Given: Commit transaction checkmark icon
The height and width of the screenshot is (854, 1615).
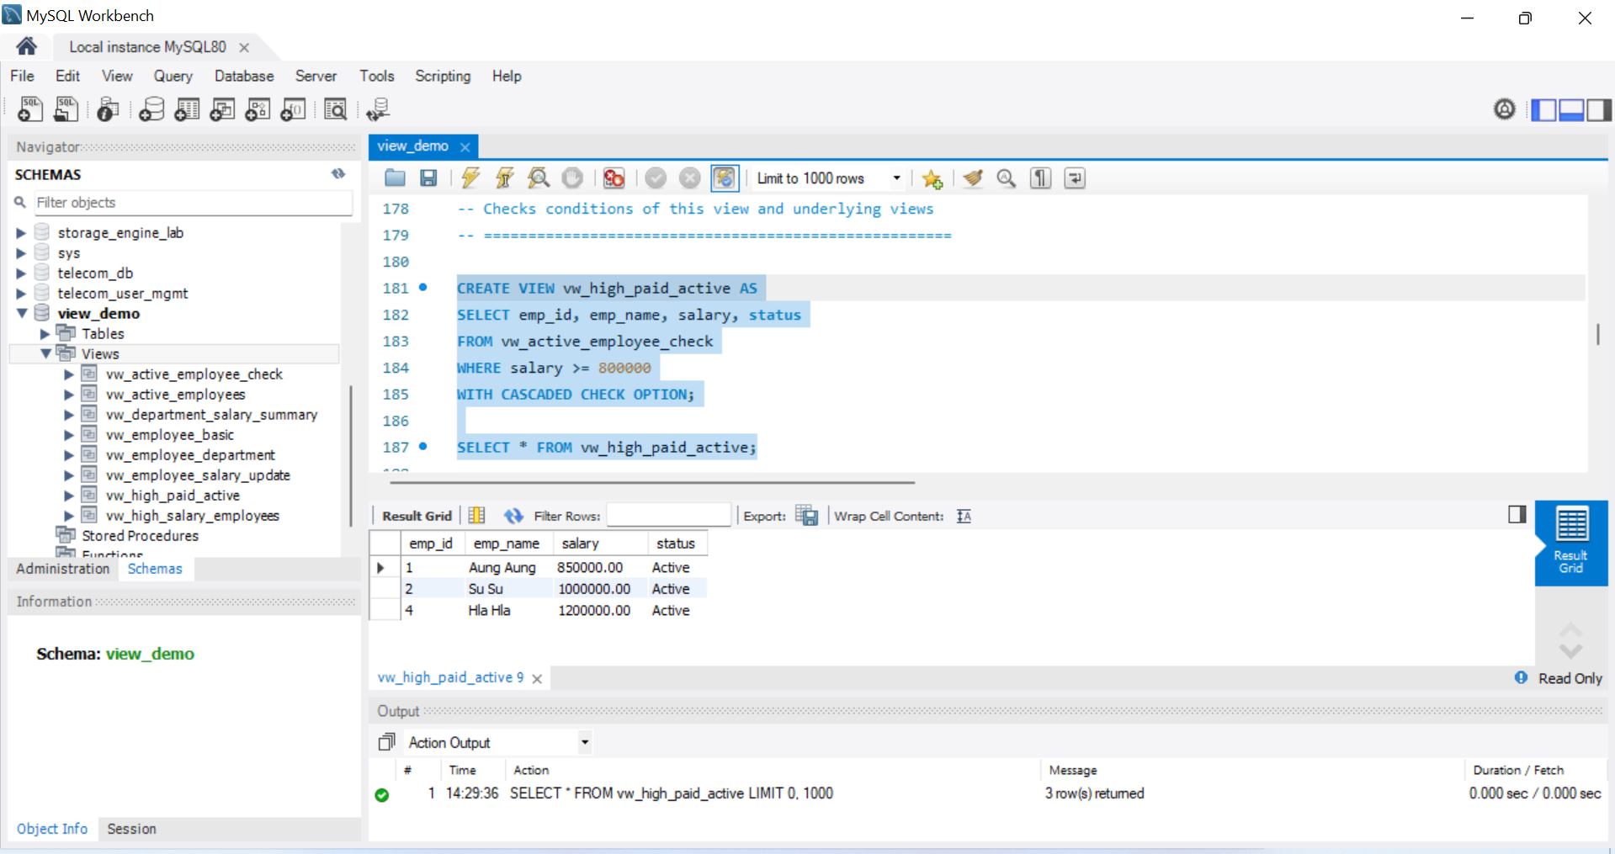Looking at the screenshot, I should pyautogui.click(x=656, y=178).
